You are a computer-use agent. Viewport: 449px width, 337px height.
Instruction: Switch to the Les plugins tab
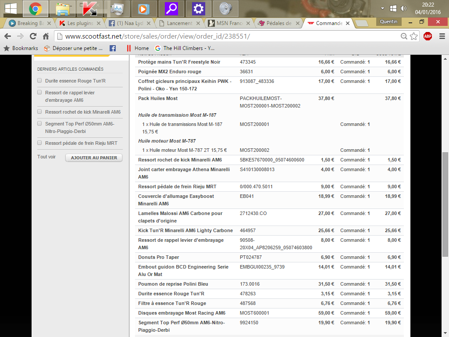(80, 23)
